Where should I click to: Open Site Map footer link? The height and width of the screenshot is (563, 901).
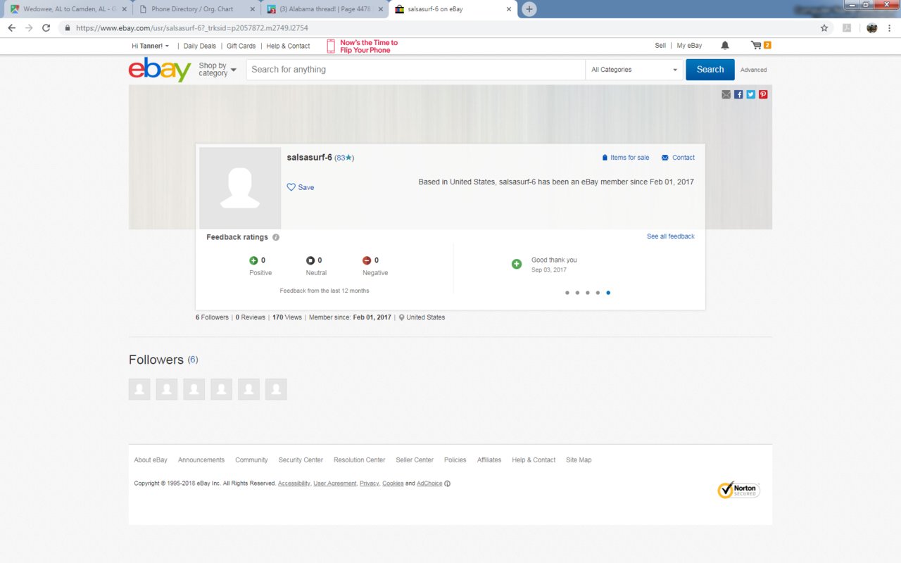point(579,460)
